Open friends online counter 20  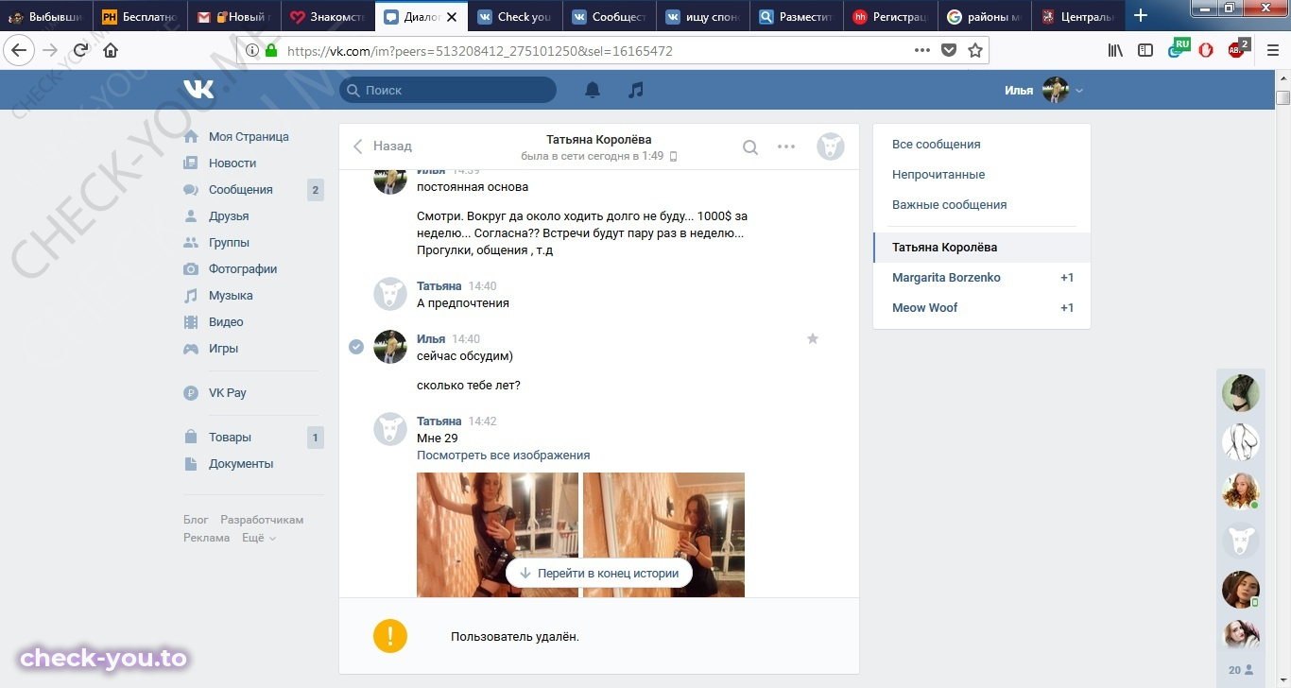(x=1241, y=669)
